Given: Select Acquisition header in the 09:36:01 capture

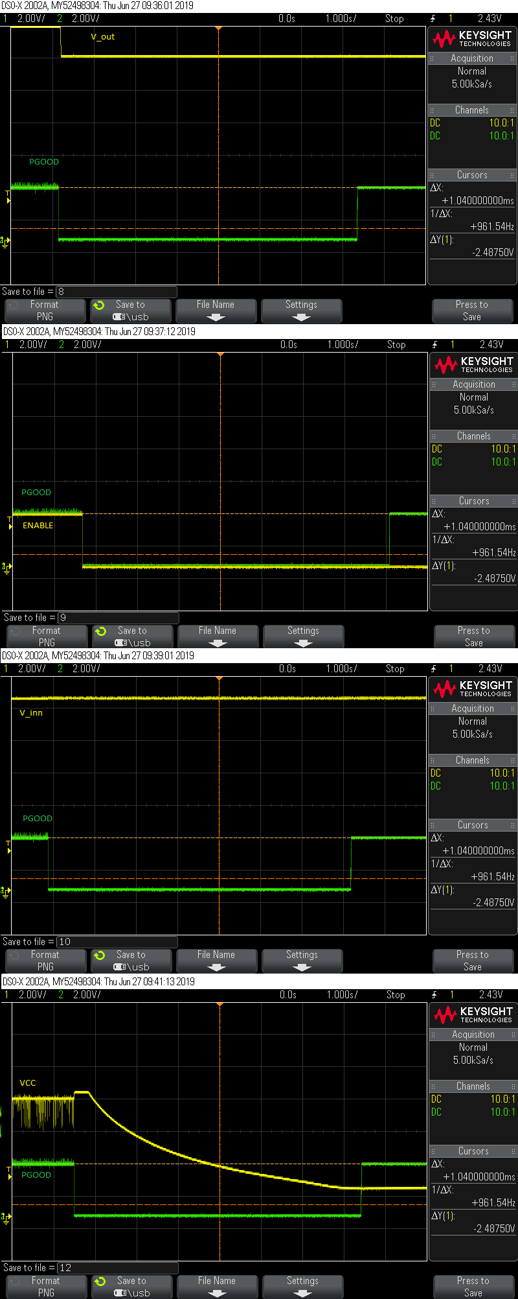Looking at the screenshot, I should click(x=472, y=58).
